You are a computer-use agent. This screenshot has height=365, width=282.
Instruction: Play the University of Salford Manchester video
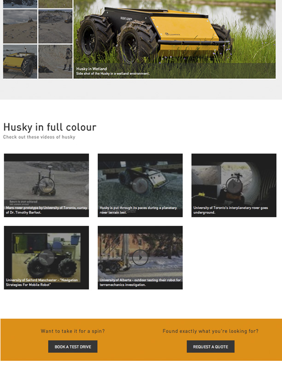[x=47, y=257]
